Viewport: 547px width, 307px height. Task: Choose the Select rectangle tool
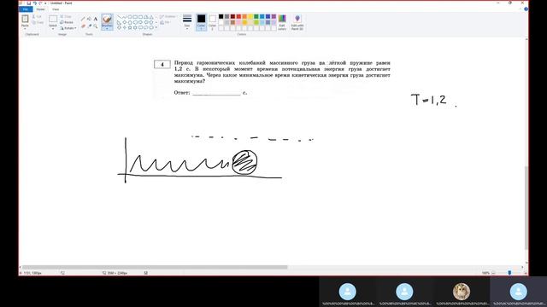tap(53, 19)
